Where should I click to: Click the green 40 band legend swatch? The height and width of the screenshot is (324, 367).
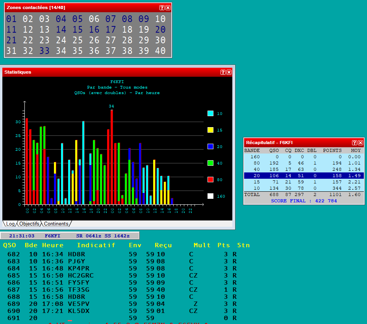[210, 163]
